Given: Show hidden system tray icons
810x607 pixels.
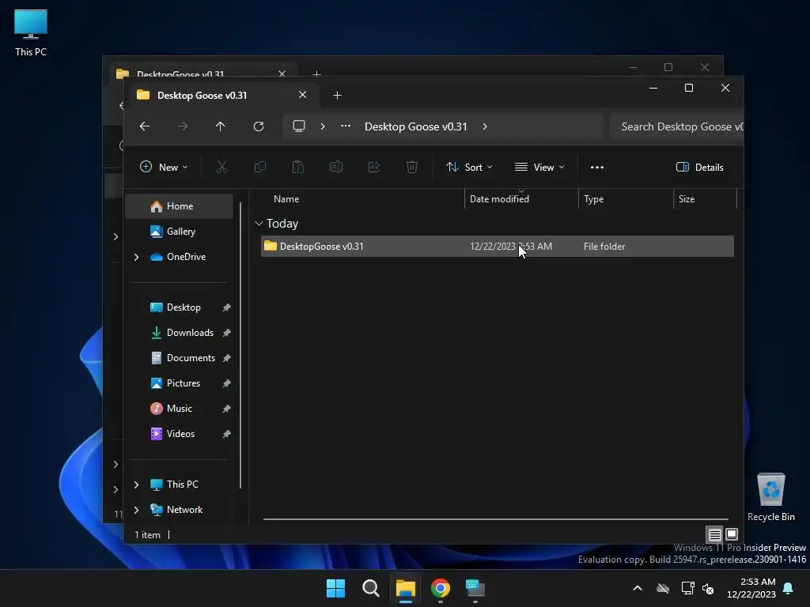Looking at the screenshot, I should tap(638, 588).
